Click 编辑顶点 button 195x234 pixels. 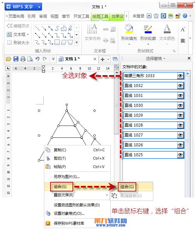(x=18, y=26)
